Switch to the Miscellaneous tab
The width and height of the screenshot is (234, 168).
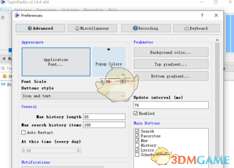(92, 28)
